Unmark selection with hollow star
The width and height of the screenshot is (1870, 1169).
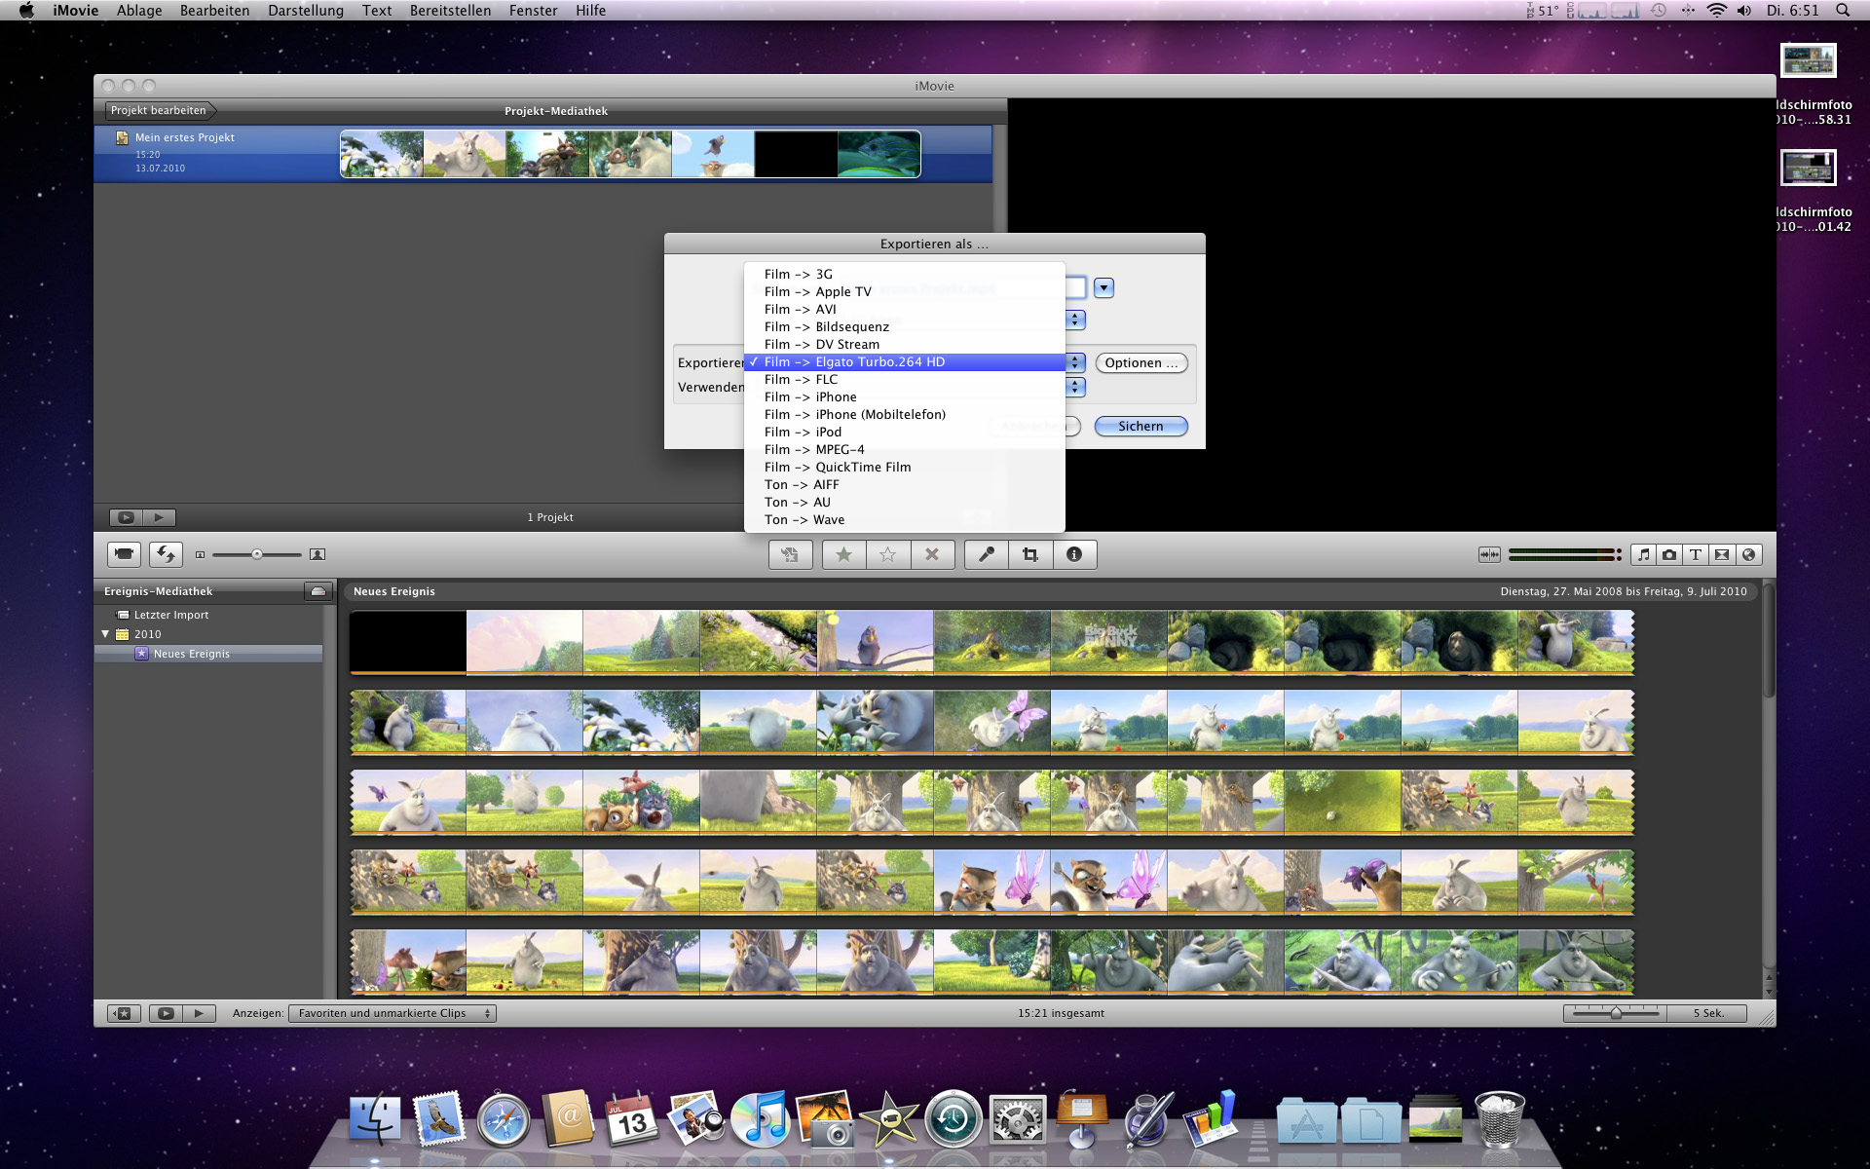pos(887,554)
